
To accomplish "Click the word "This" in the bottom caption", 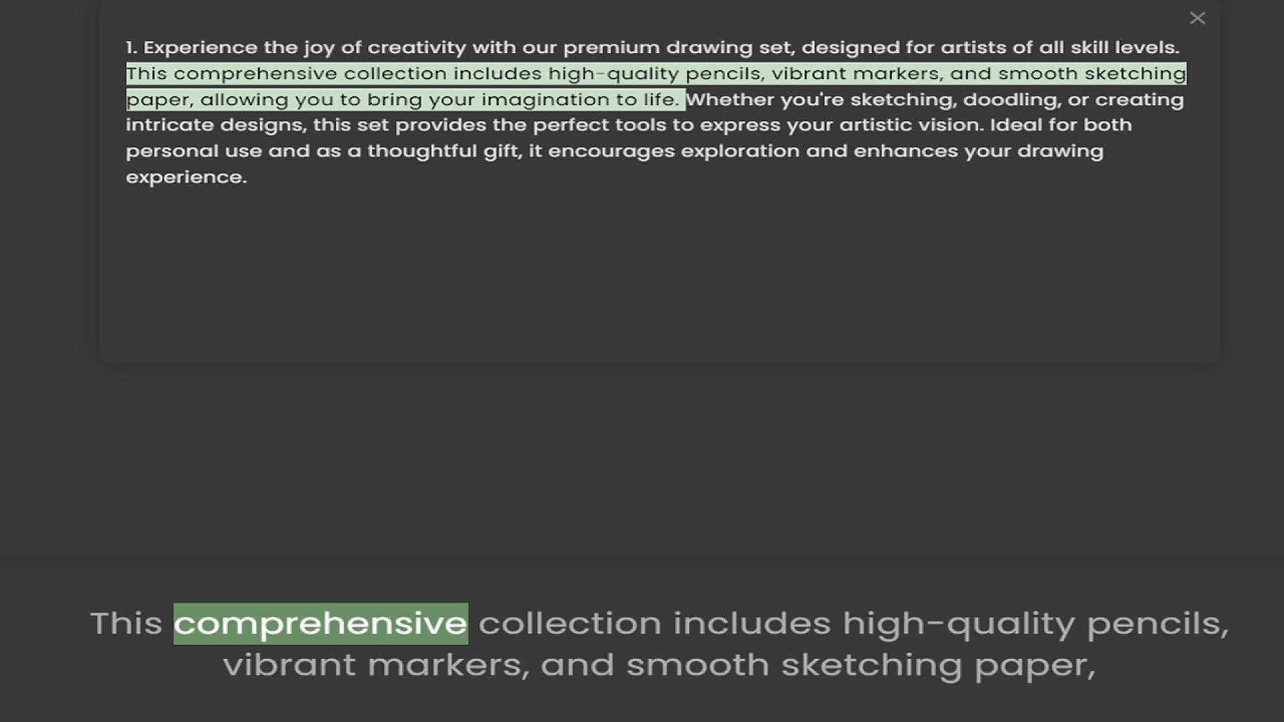I will (x=126, y=624).
